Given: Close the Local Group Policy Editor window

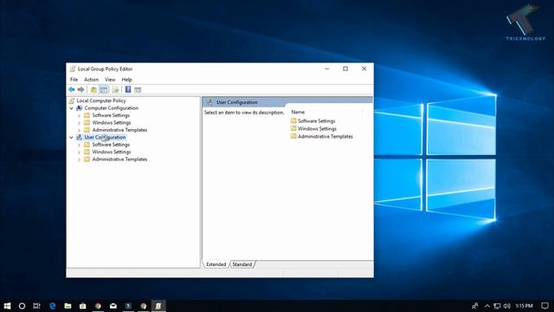Looking at the screenshot, I should (x=364, y=68).
